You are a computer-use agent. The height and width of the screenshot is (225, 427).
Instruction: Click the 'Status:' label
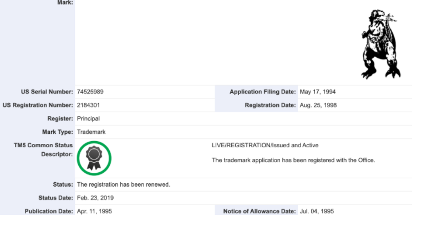pyautogui.click(x=63, y=184)
